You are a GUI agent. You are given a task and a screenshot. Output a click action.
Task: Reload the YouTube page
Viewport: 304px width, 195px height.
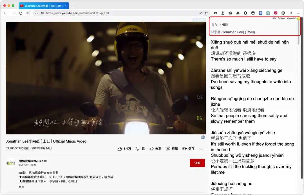tap(21, 13)
